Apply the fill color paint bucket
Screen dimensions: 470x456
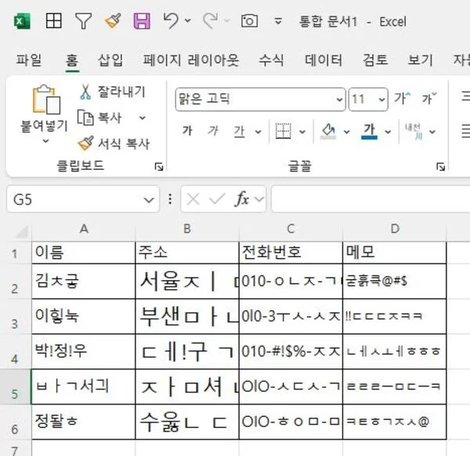328,131
